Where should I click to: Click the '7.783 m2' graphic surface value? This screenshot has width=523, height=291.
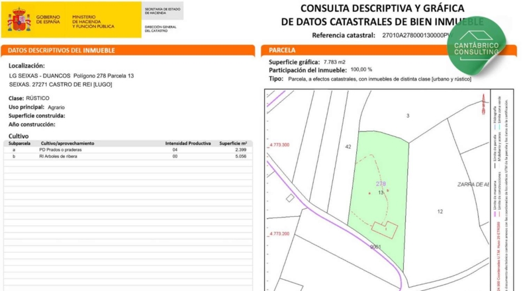tap(334, 62)
